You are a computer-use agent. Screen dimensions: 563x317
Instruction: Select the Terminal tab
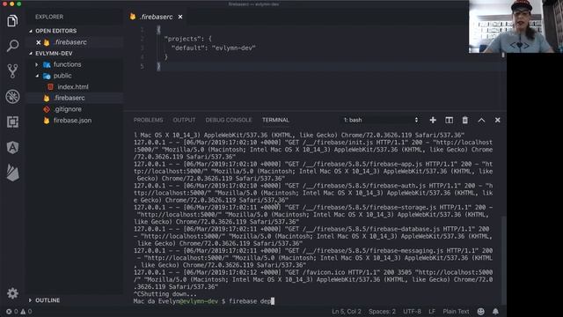tap(275, 120)
